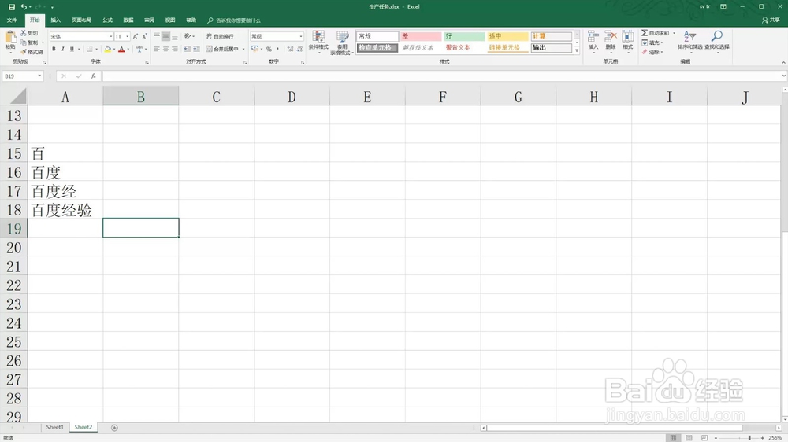Toggle align text left
This screenshot has height=442, width=788.
(x=157, y=50)
